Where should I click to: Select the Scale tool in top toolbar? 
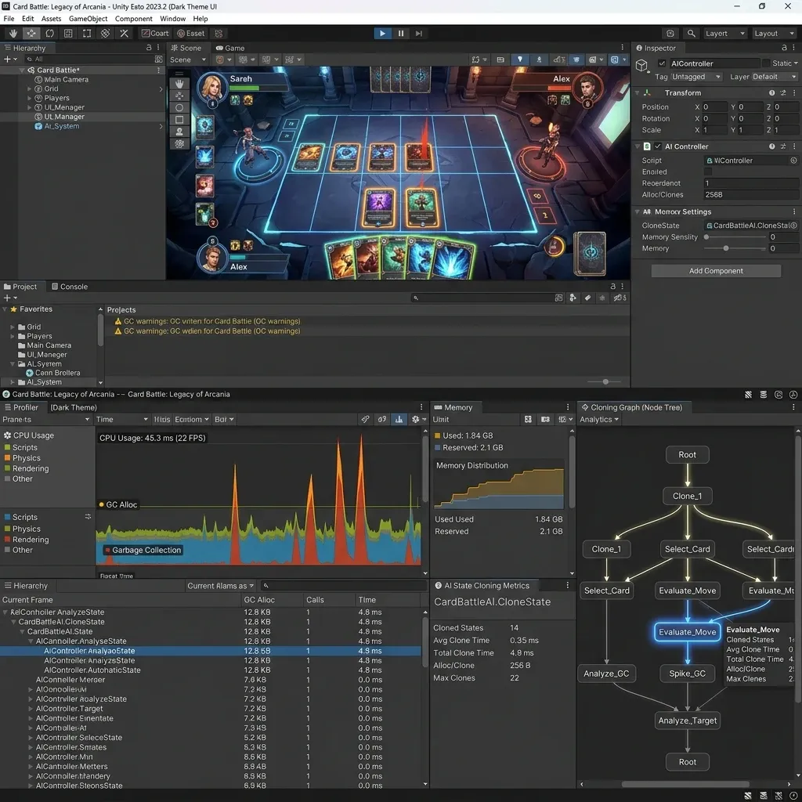coord(68,33)
